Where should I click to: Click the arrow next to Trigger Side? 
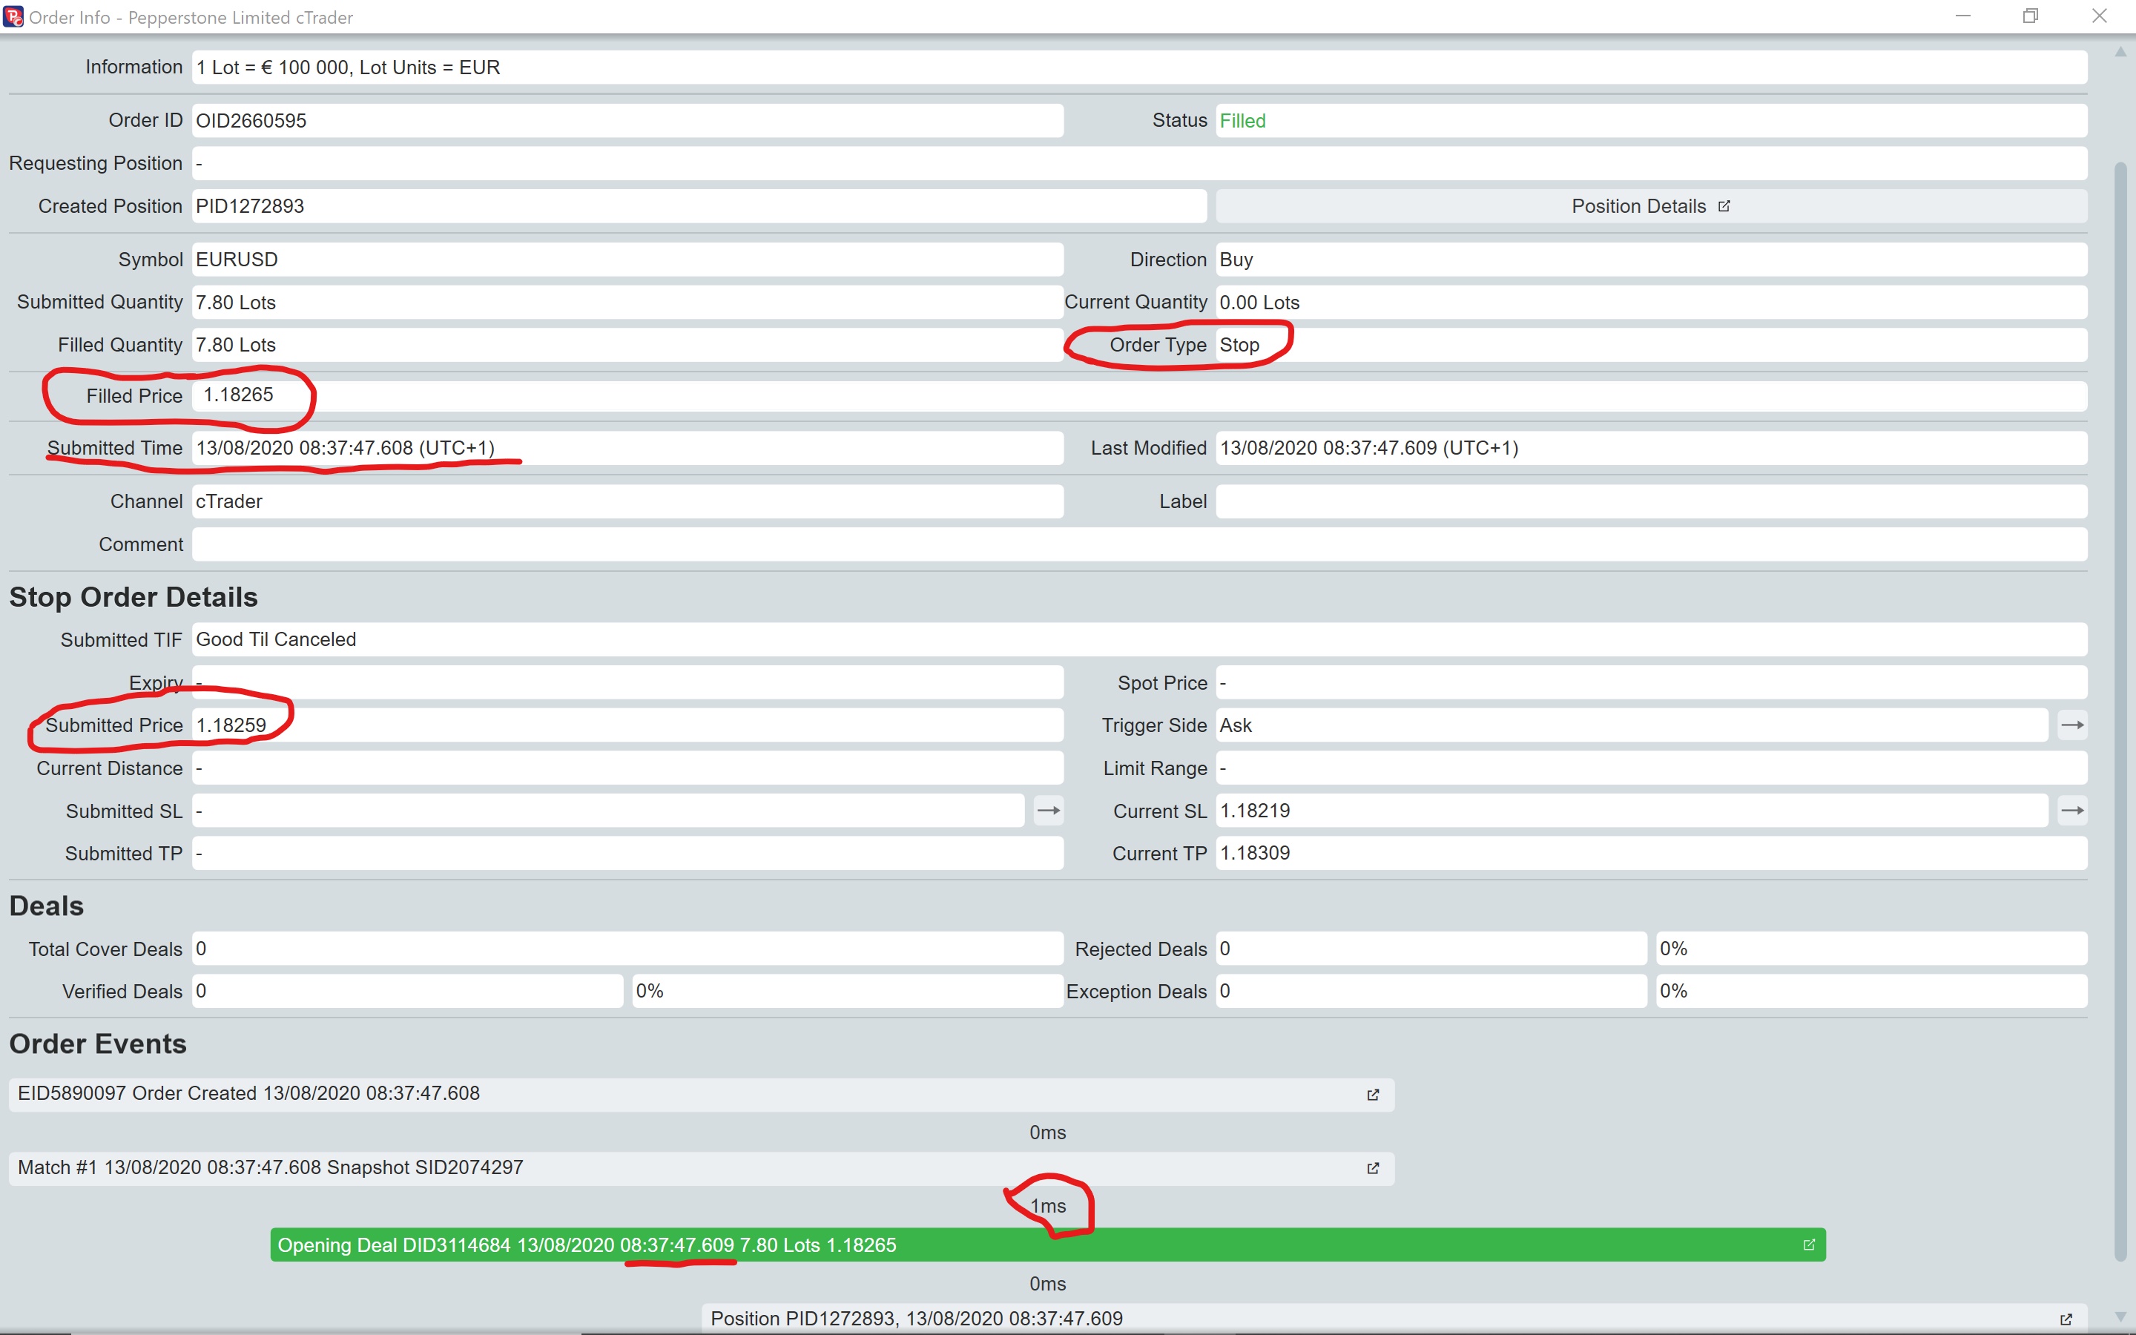pyautogui.click(x=2071, y=725)
